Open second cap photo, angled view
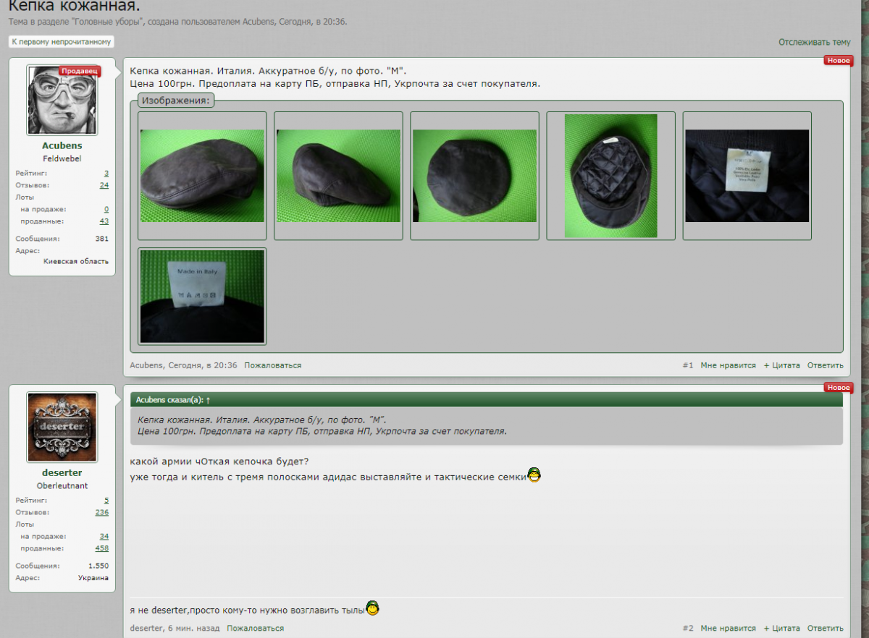This screenshot has height=638, width=869. (338, 176)
